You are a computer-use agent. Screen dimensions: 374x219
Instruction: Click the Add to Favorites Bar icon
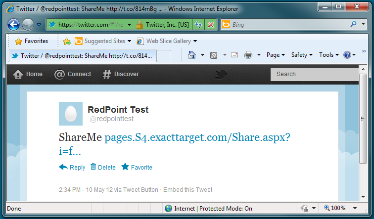pyautogui.click(x=67, y=41)
